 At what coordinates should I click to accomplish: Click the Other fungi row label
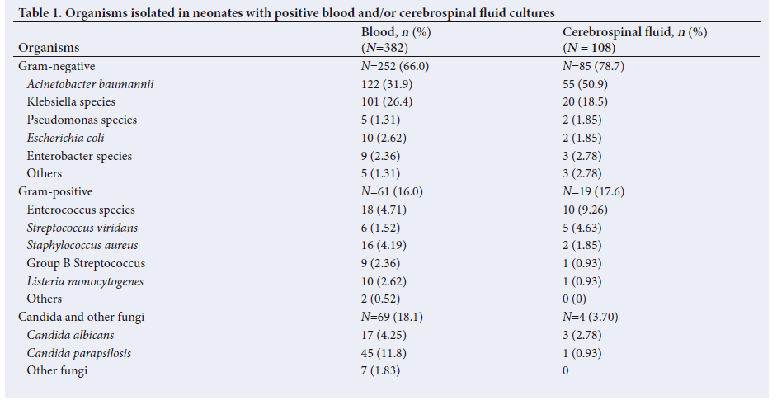click(57, 370)
